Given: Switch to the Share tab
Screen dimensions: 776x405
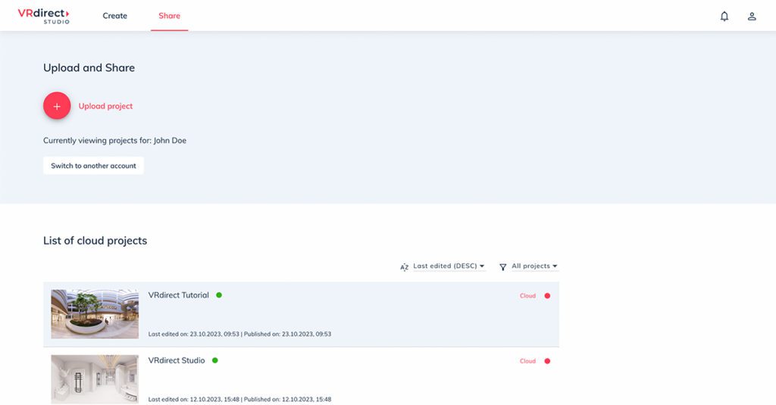Looking at the screenshot, I should [x=169, y=16].
